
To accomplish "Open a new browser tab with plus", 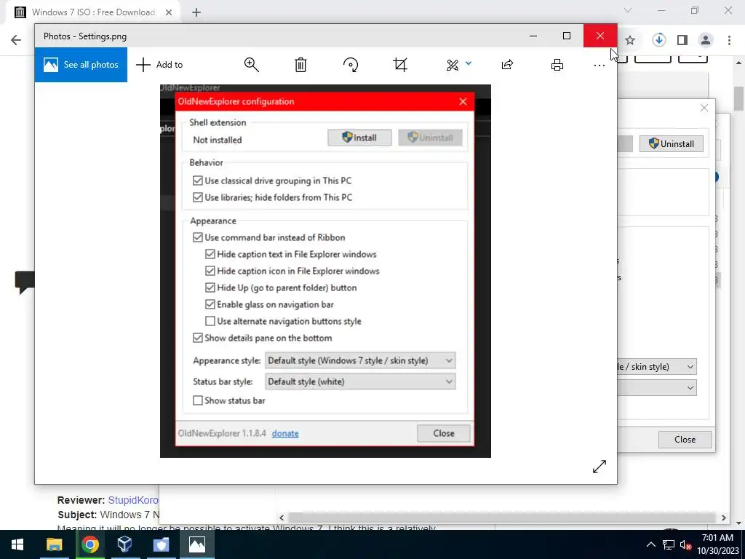I will [x=196, y=12].
